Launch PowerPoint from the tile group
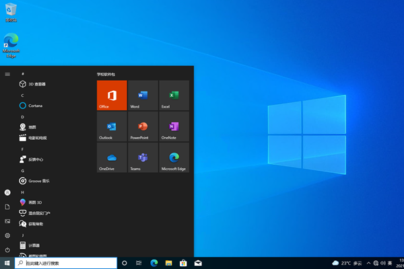Screen dimensions: 404x269 [143, 126]
